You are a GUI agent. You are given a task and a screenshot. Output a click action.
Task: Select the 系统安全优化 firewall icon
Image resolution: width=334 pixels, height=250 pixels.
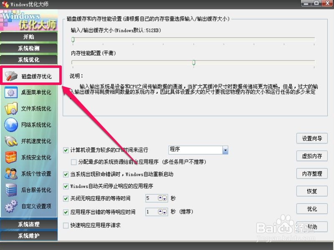11,157
